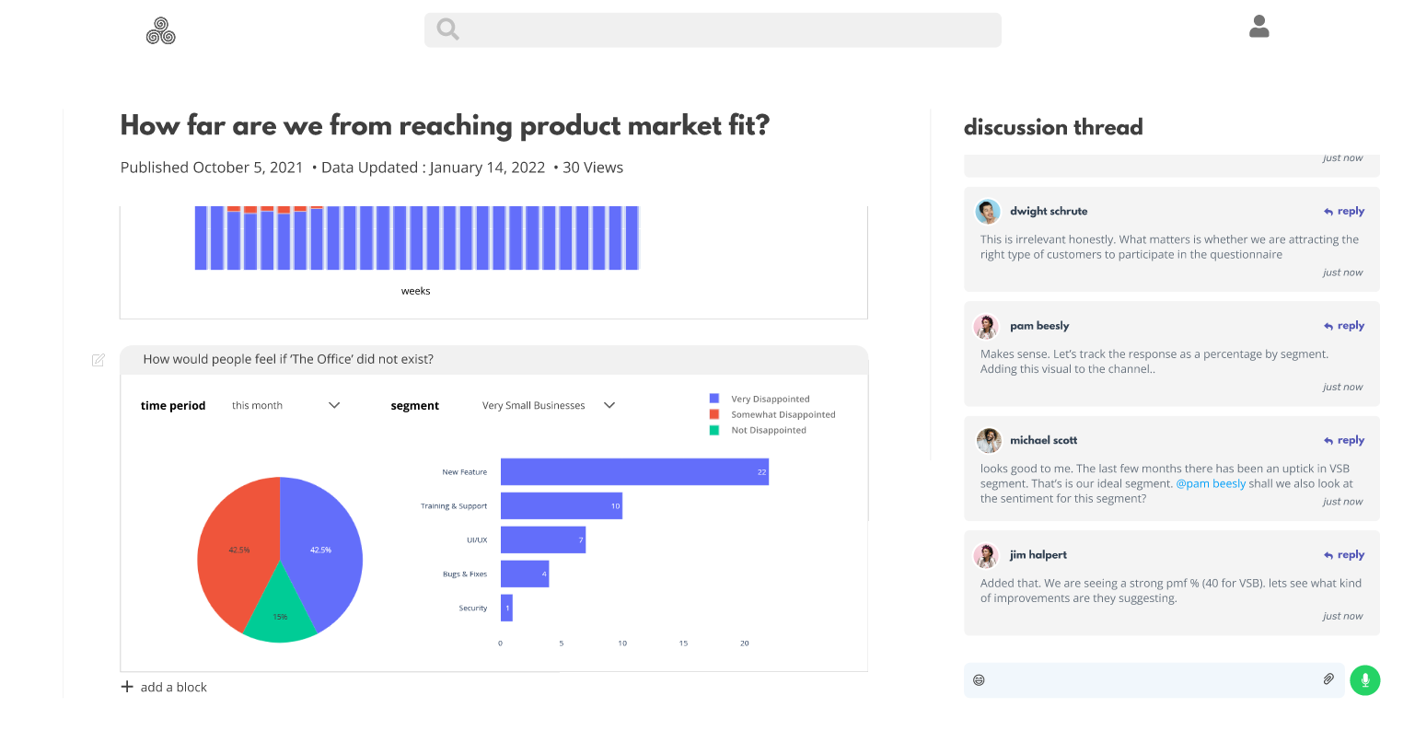Reply to dwight schrute's comment
This screenshot has width=1415, height=742.
coord(1344,212)
